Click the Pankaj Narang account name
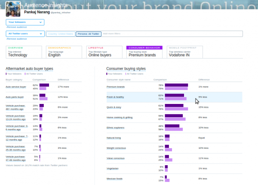 click(x=37, y=12)
